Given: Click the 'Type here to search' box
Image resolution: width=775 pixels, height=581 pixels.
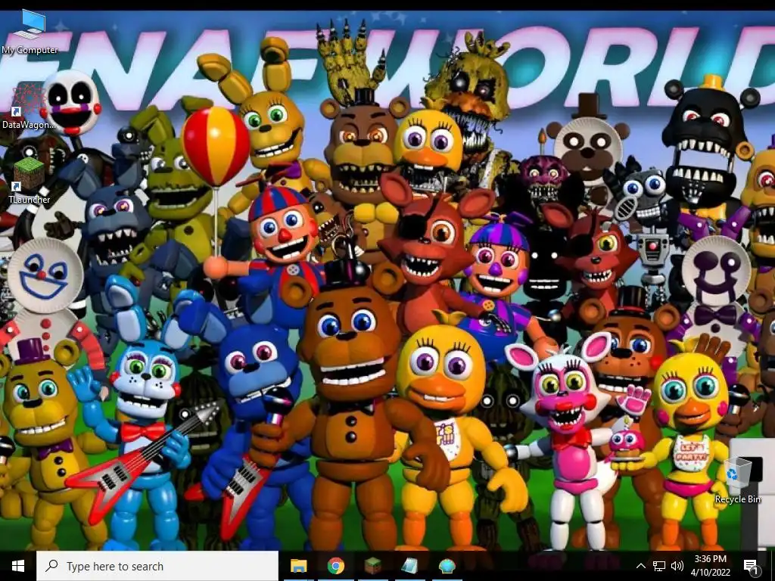Looking at the screenshot, I should (x=157, y=566).
